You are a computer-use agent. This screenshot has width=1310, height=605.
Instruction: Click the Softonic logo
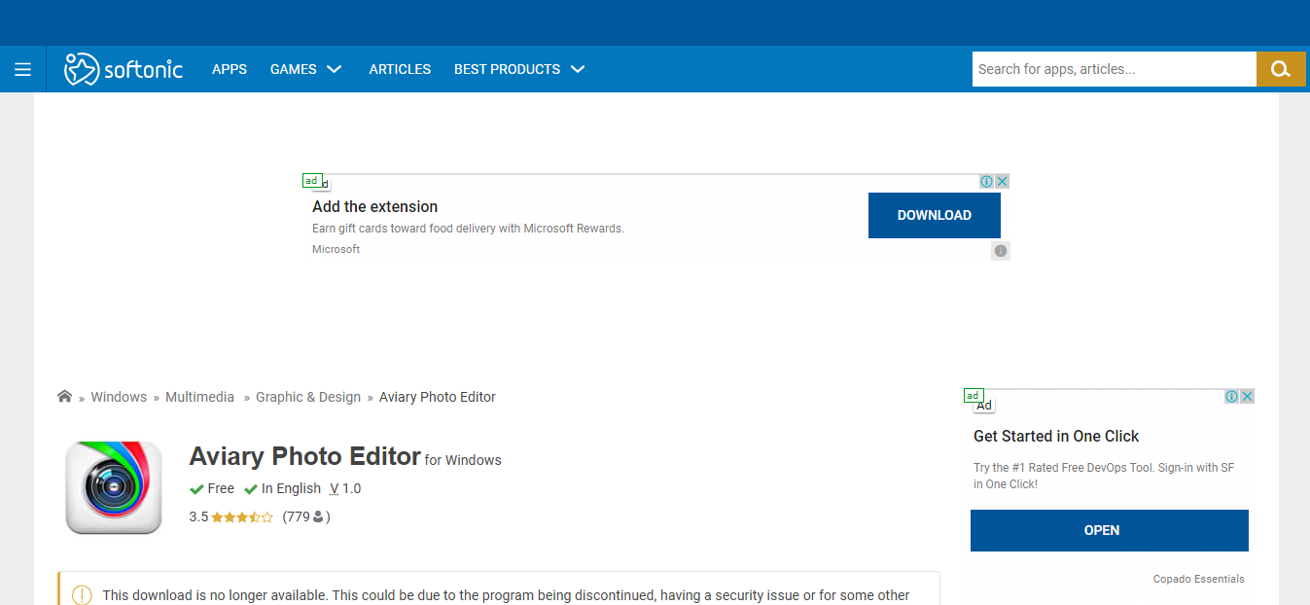(124, 69)
